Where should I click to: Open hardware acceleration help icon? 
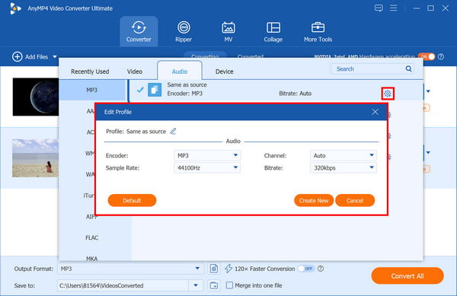point(441,57)
